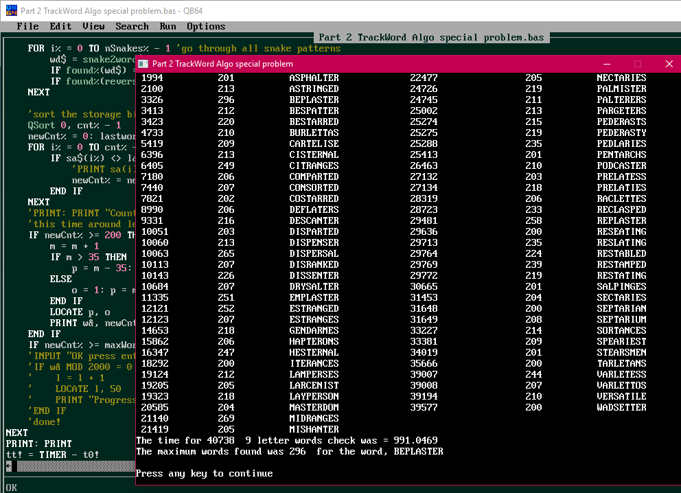
Task: Open the File menu
Action: (x=27, y=27)
